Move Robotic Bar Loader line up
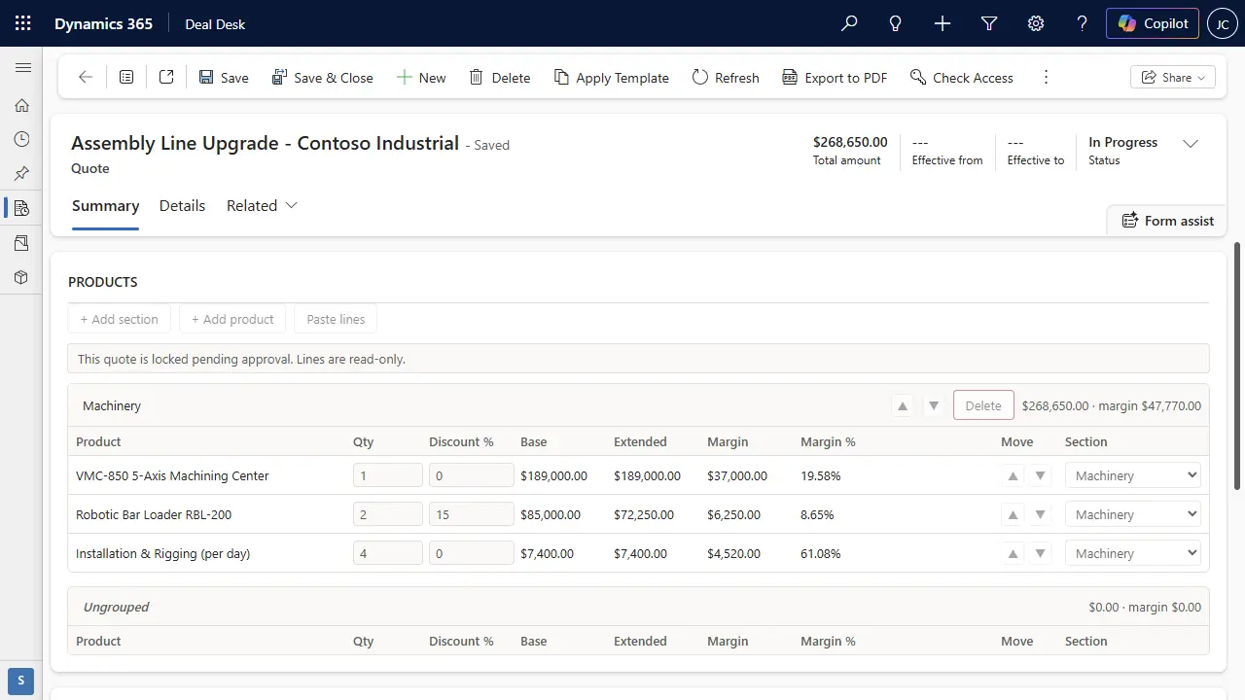Screen dimensions: 1245x700 pos(1014,514)
